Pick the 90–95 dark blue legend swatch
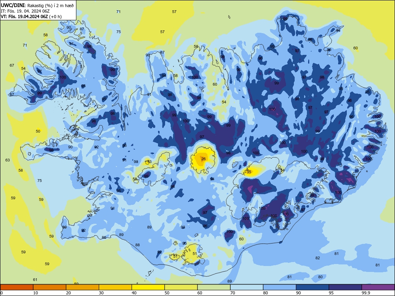Screen dimensions: 395x296 312,287
